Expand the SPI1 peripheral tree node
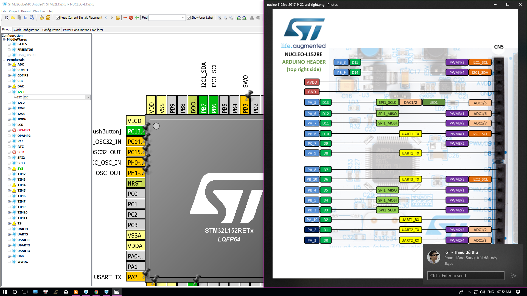This screenshot has width=527, height=296. pyautogui.click(x=9, y=152)
